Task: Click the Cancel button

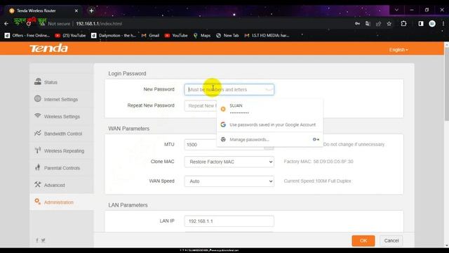Action: [391, 240]
